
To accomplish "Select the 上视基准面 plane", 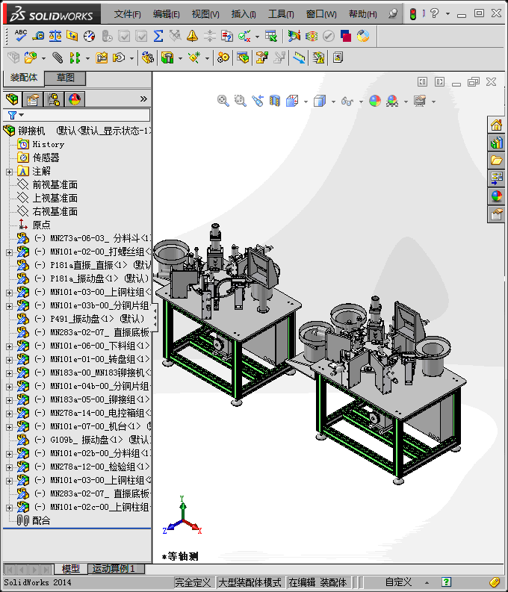I will pos(55,199).
